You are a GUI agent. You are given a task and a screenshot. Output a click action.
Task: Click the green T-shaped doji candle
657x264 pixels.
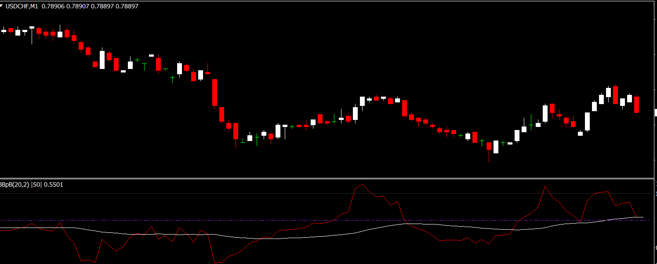point(144,66)
